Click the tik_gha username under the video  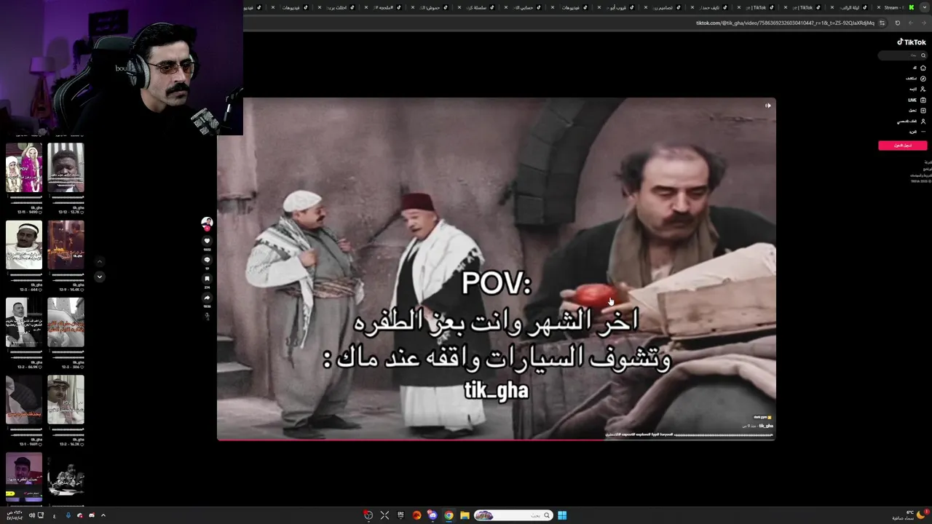[766, 426]
